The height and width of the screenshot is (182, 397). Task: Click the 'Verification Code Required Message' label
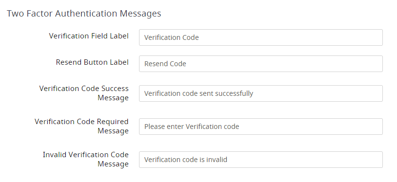[x=82, y=126]
